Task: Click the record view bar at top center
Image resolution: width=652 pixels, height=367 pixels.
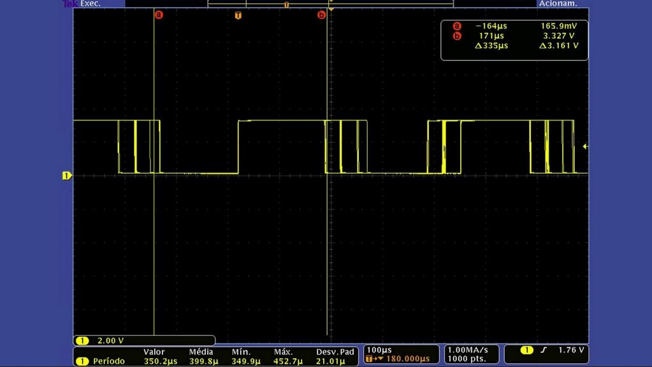Action: (331, 4)
